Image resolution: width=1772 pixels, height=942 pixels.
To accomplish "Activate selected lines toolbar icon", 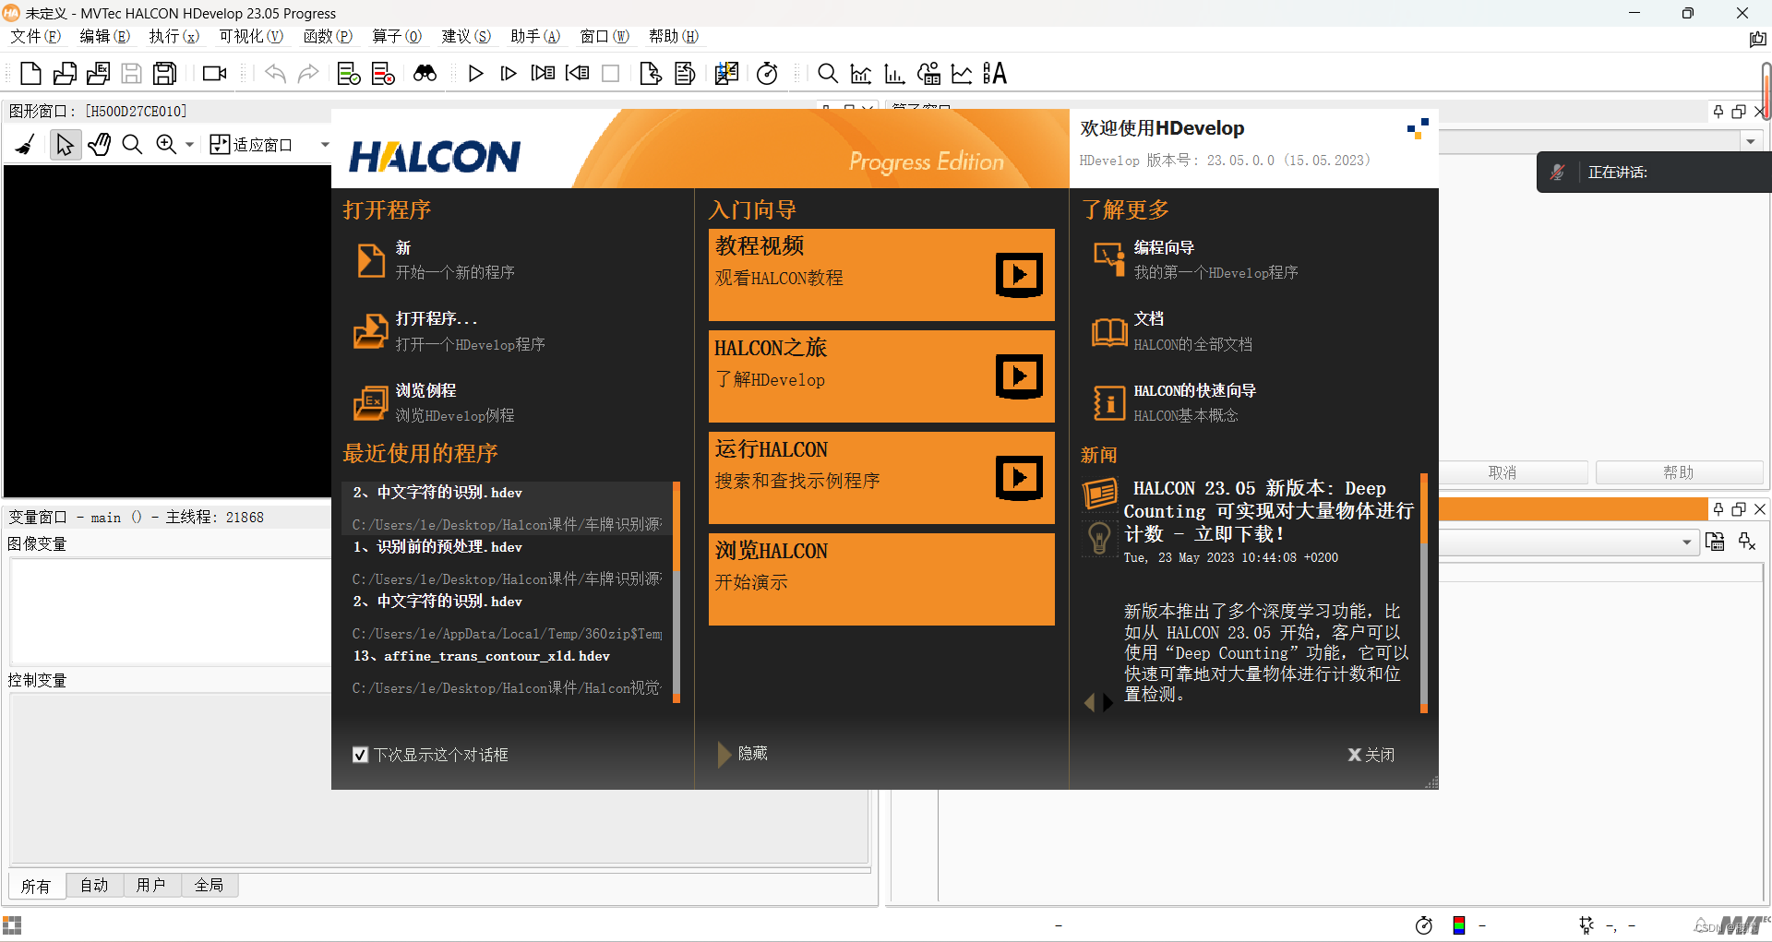I will [349, 73].
